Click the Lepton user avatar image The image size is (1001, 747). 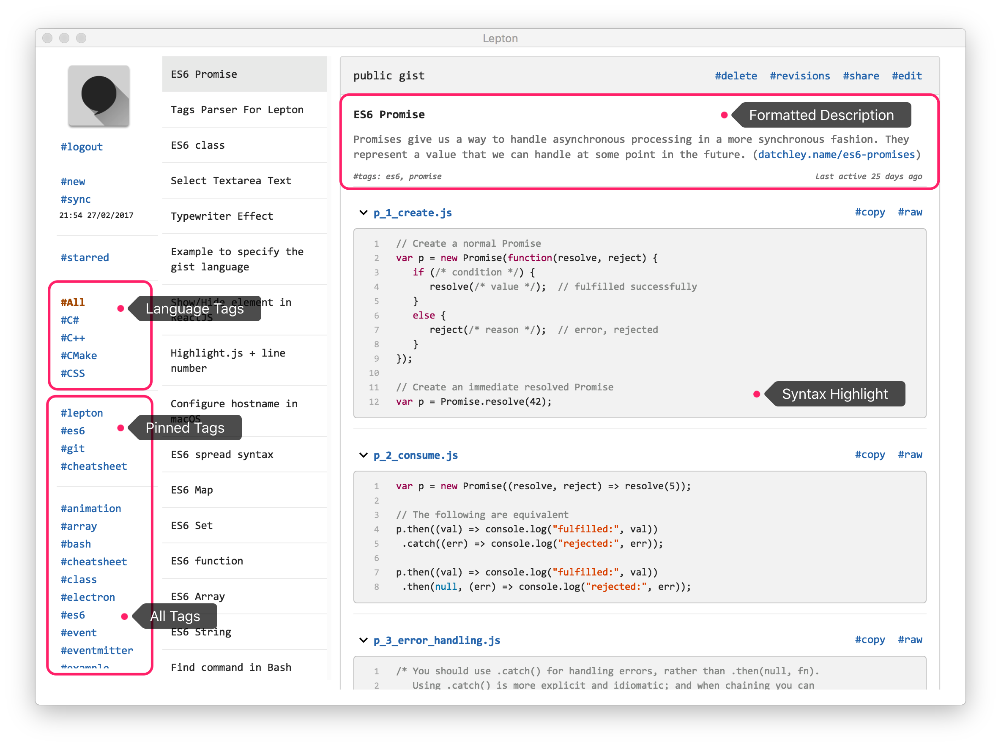[x=98, y=96]
